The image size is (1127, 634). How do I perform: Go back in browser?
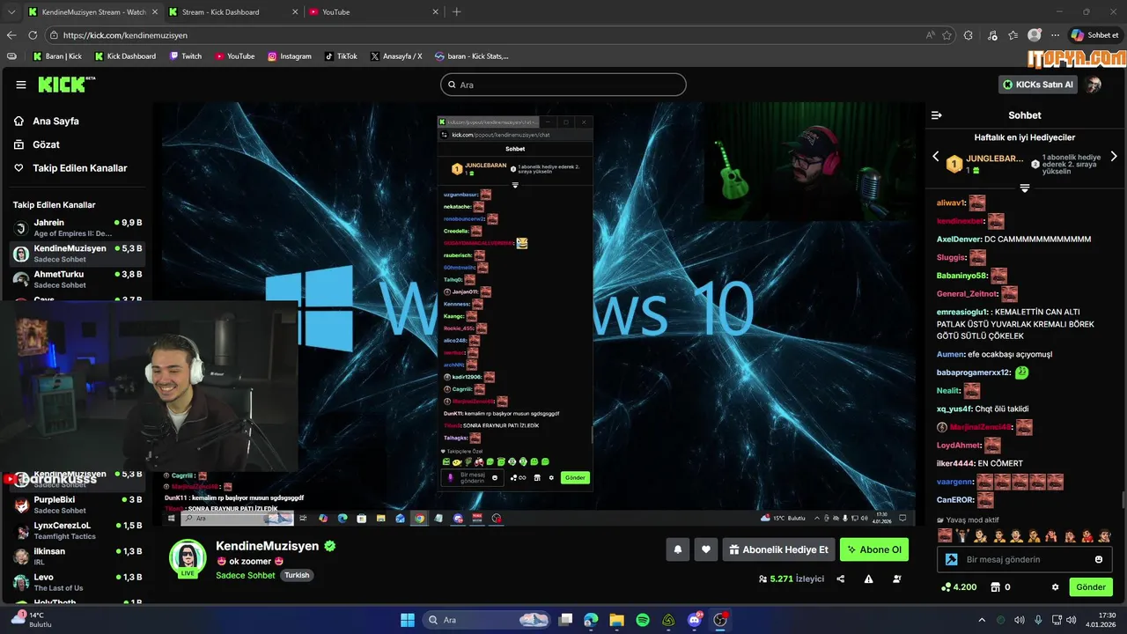(x=11, y=35)
